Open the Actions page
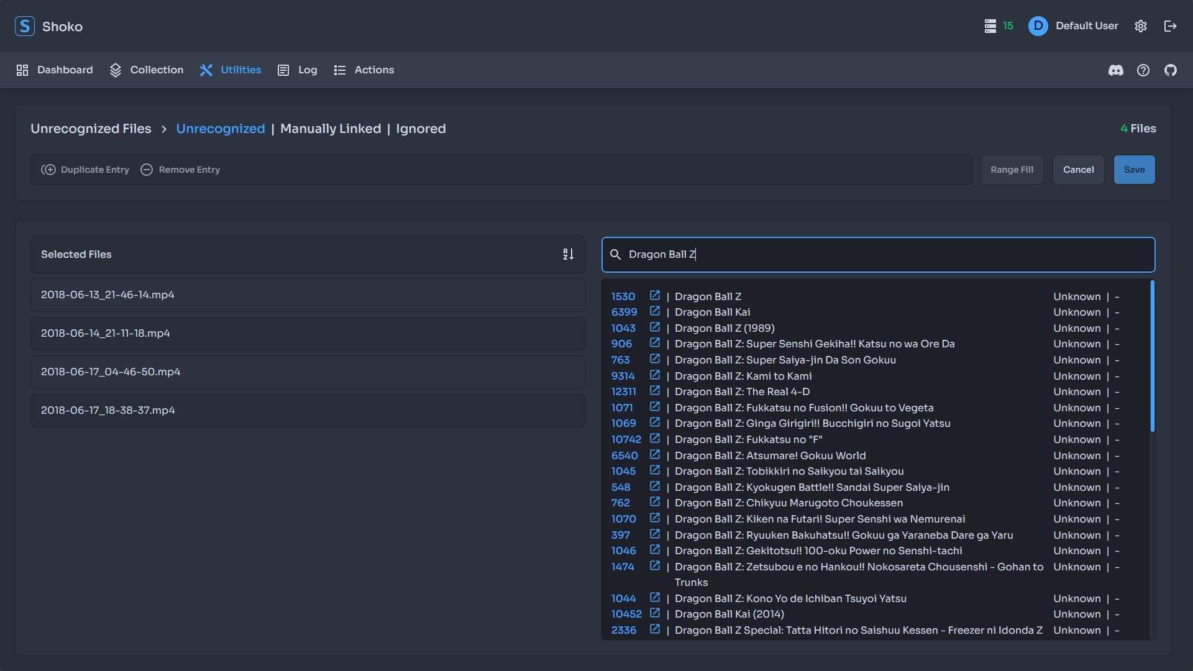Viewport: 1193px width, 671px height. point(364,70)
